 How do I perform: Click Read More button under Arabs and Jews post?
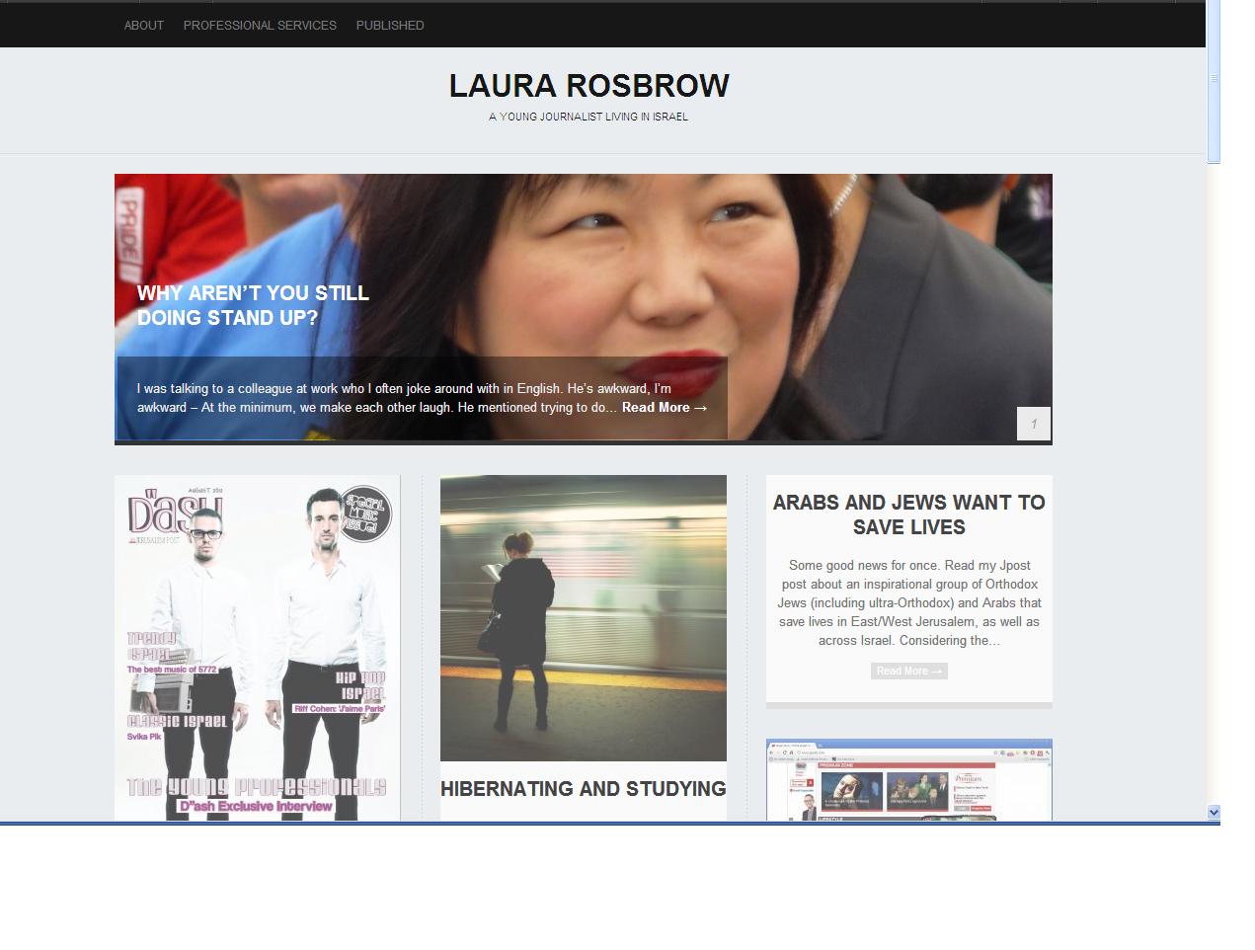tap(908, 672)
